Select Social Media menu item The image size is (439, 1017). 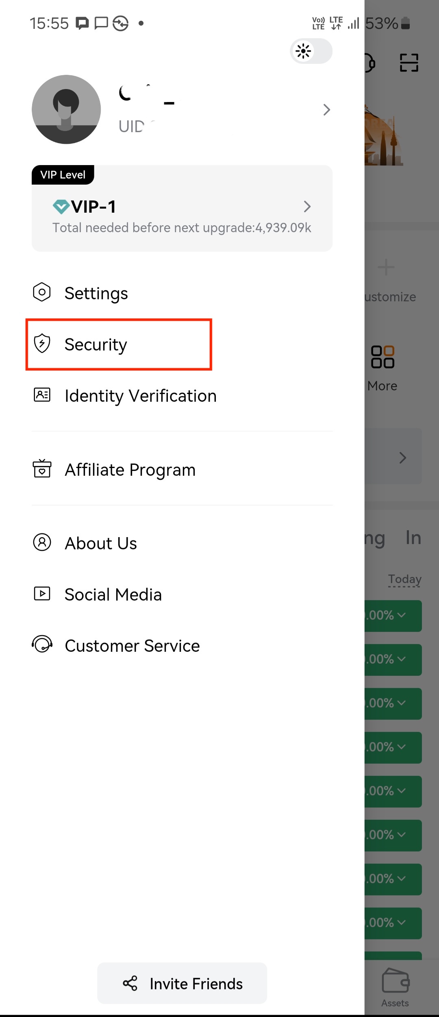[113, 595]
